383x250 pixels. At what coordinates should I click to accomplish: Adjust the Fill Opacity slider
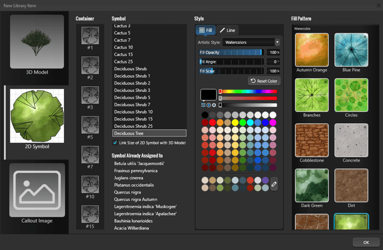[230, 52]
